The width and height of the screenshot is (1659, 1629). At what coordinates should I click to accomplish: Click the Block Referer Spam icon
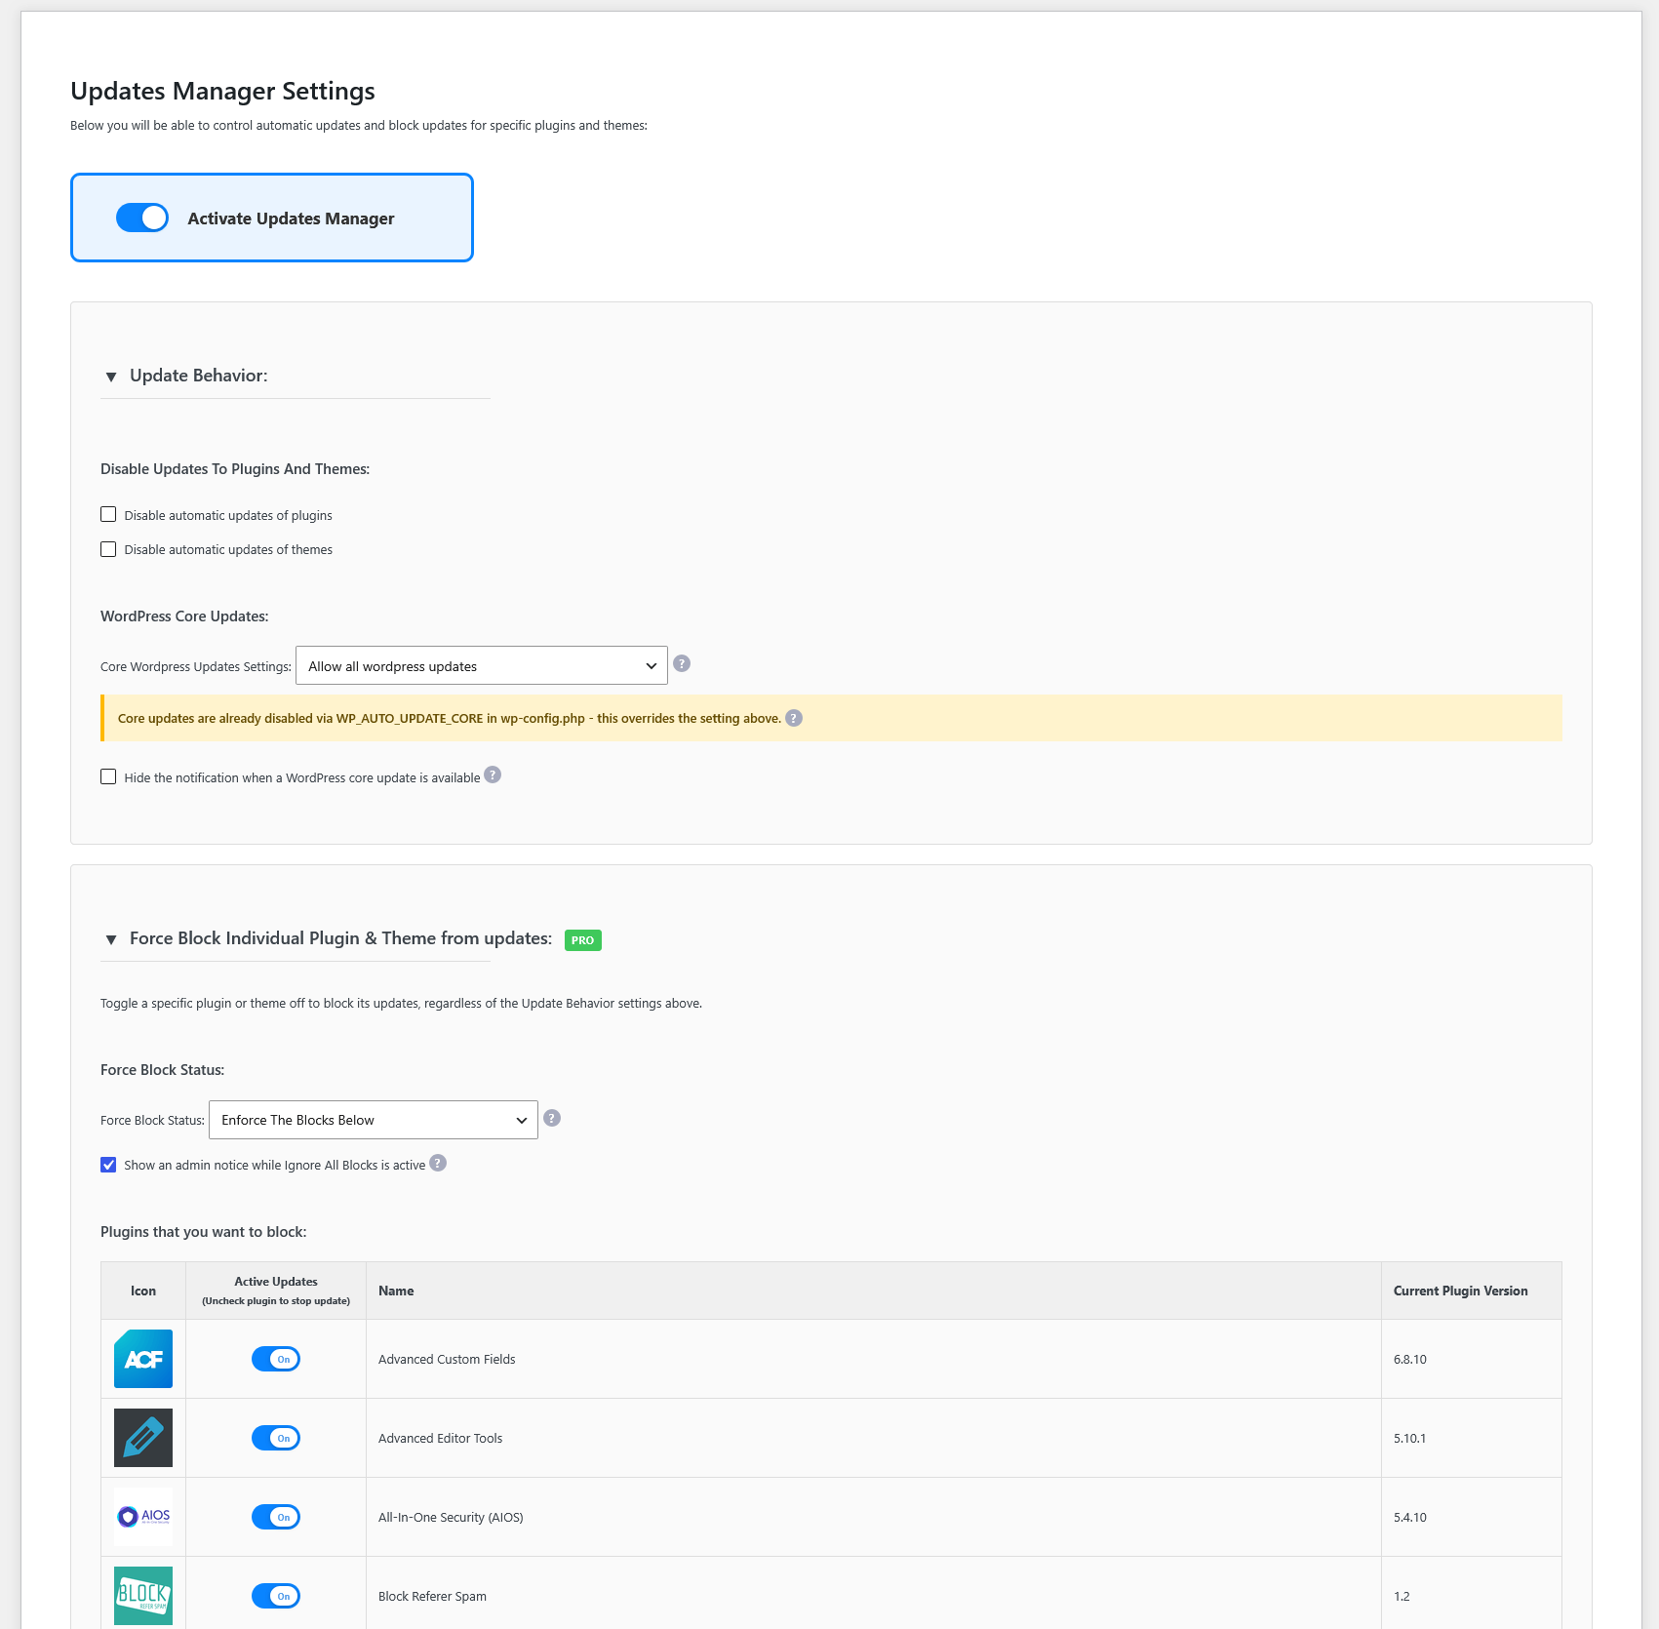tap(143, 1596)
